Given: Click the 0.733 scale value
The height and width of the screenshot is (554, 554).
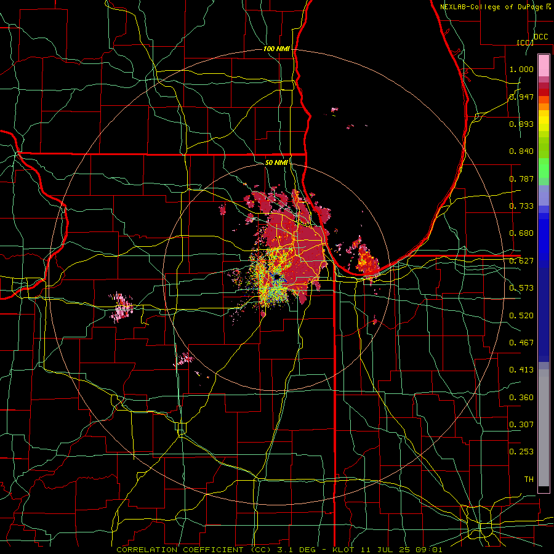Looking at the screenshot, I should (x=521, y=206).
